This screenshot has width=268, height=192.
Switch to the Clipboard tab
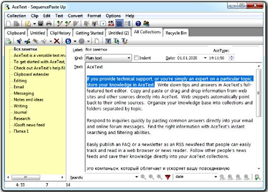(x=16, y=33)
